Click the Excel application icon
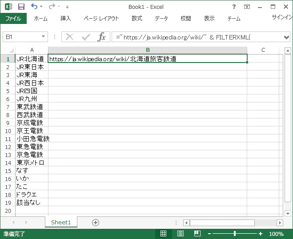This screenshot has width=293, height=239. point(8,7)
